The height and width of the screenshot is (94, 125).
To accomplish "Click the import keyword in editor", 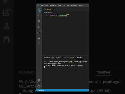I will click(53, 15).
